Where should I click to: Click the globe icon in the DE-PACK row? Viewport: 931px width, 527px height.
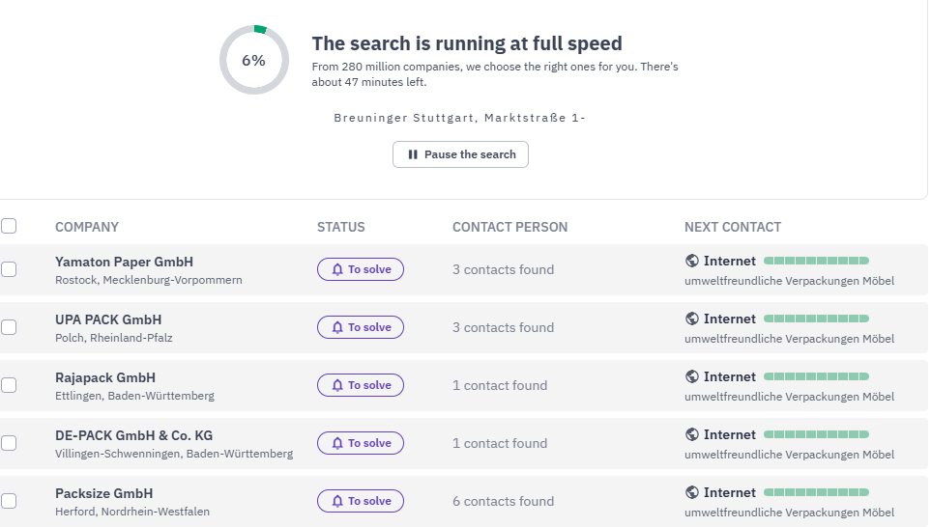coord(691,434)
